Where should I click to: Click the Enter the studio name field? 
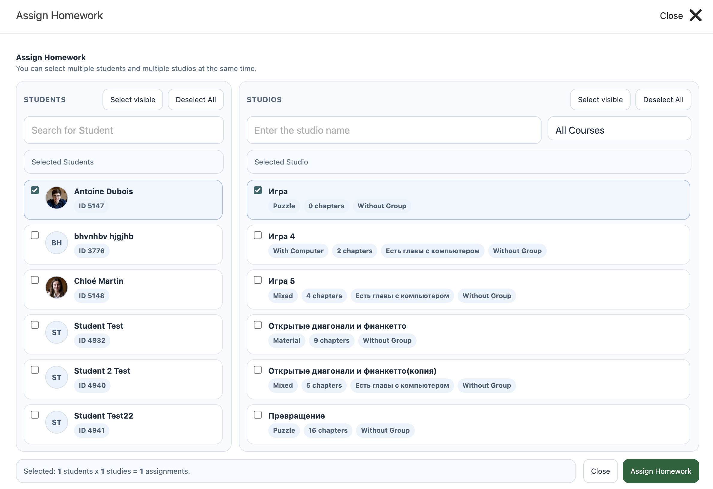(x=394, y=130)
